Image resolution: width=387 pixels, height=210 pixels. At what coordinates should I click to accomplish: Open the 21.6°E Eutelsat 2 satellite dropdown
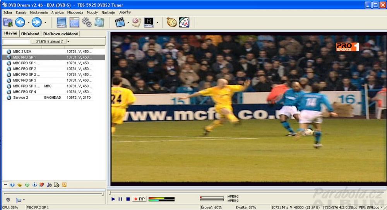coord(68,41)
